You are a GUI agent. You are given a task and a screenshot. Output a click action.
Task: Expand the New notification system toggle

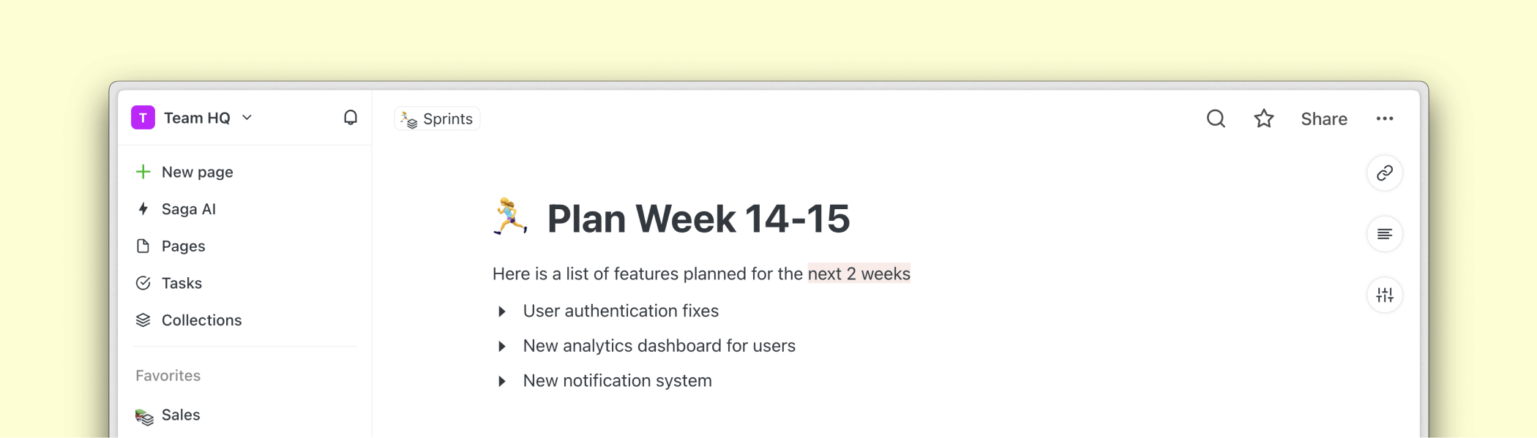point(502,381)
